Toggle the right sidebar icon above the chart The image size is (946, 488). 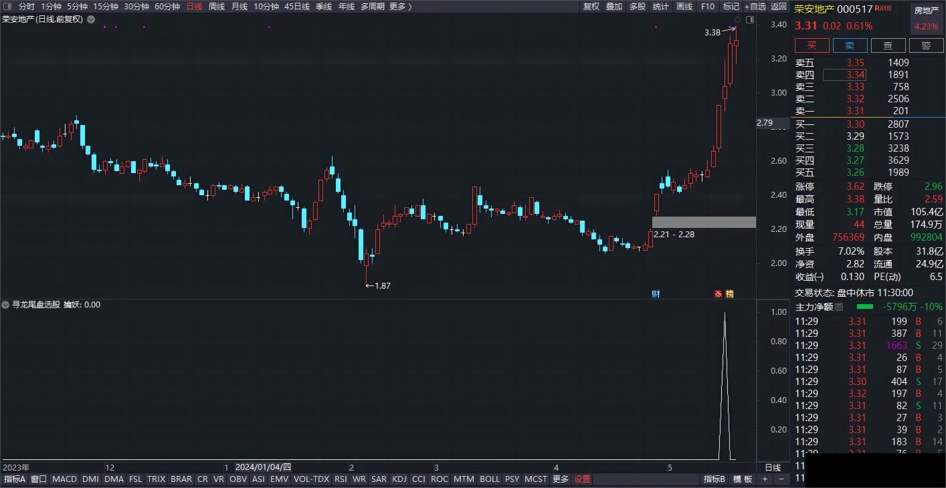750,20
